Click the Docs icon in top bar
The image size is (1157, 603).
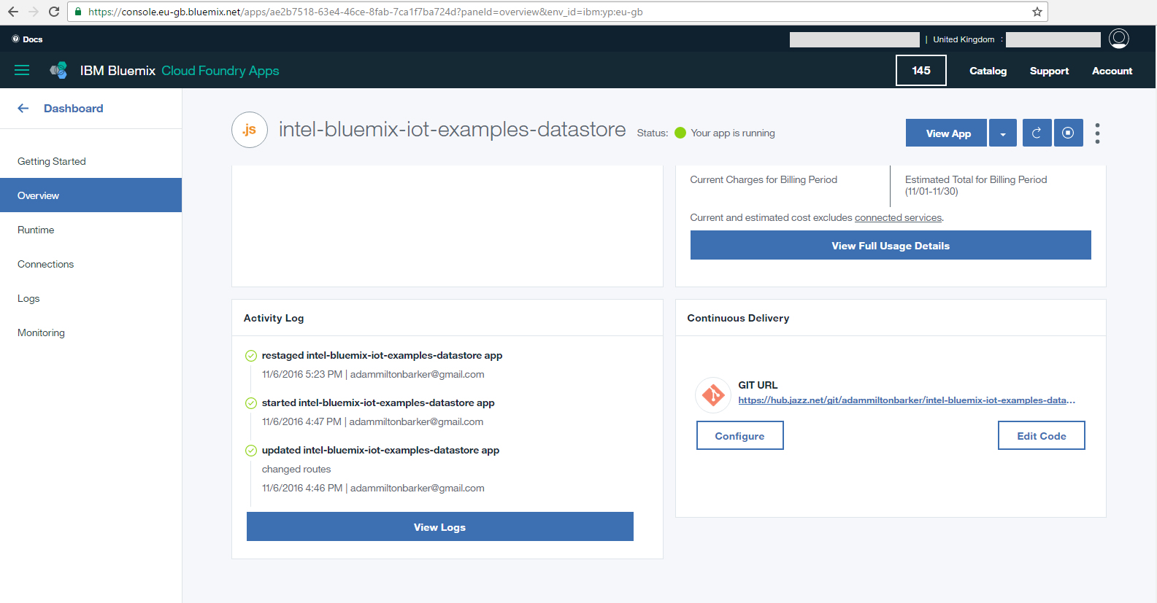15,39
